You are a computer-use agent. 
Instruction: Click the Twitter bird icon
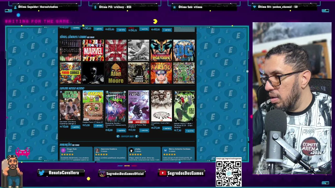tap(42, 173)
